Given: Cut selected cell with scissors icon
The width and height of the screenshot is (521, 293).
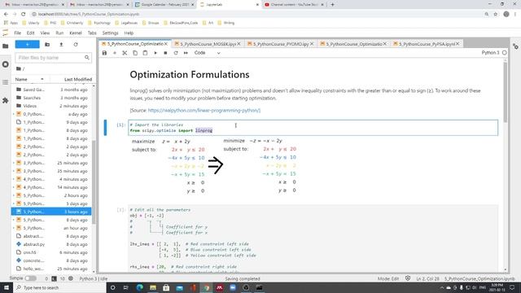Looking at the screenshot, I should (125, 53).
